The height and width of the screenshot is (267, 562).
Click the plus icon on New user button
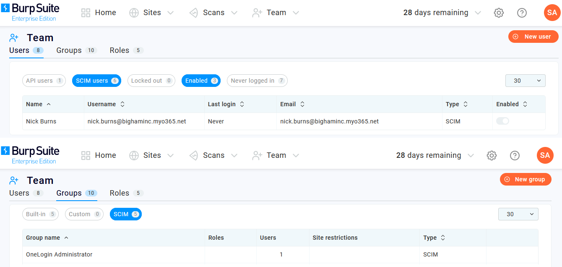click(x=515, y=37)
